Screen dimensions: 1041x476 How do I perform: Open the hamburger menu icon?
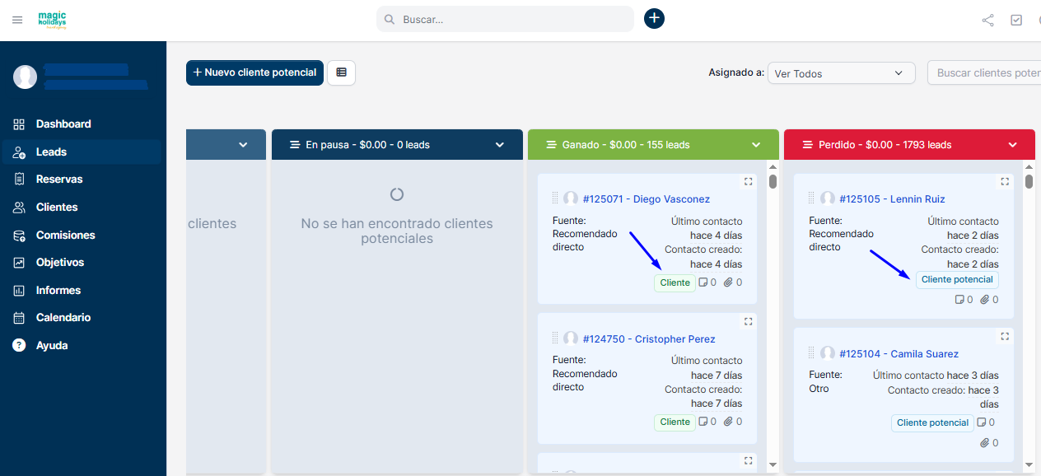[17, 20]
